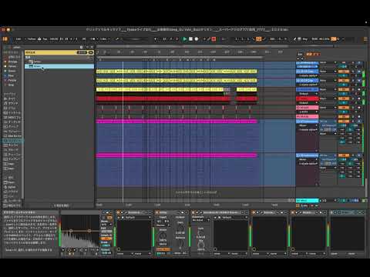This screenshot has height=277, width=370.
Task: Open the highlighted audio effects category
Action: [13, 141]
